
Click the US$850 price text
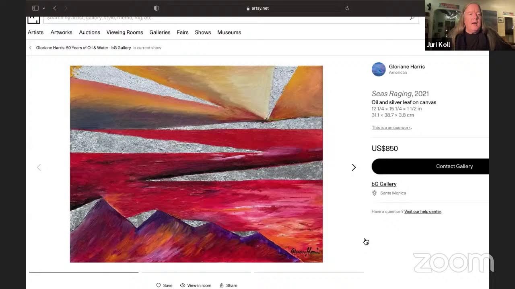(x=385, y=149)
